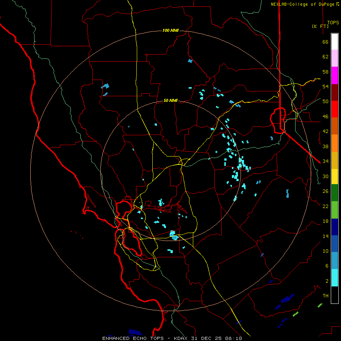Click the light green 26 kft swatch
The image size is (341, 341).
click(335, 210)
